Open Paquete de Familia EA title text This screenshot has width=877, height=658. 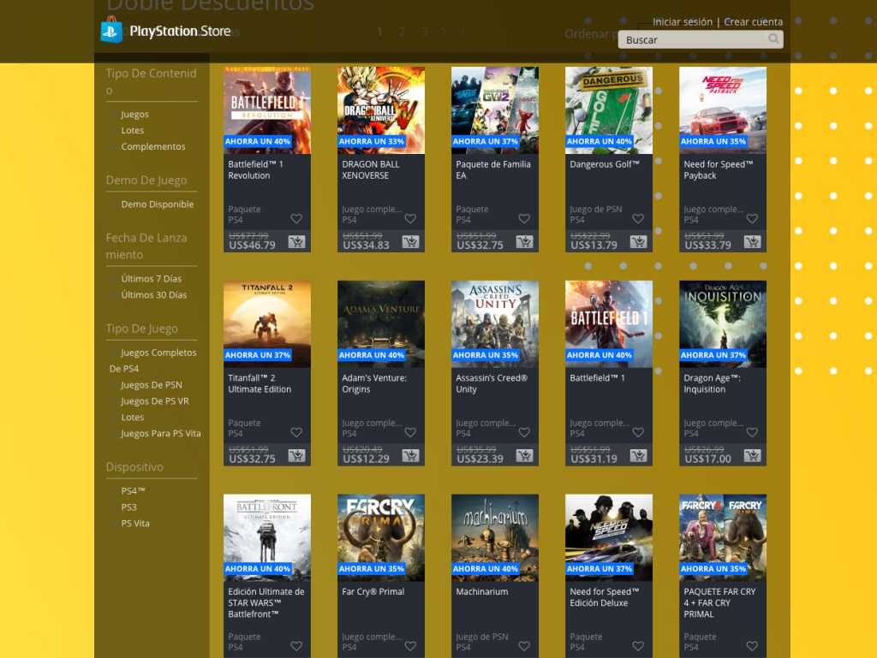pos(493,169)
